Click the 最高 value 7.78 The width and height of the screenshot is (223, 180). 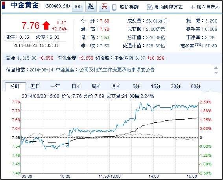[104, 29]
